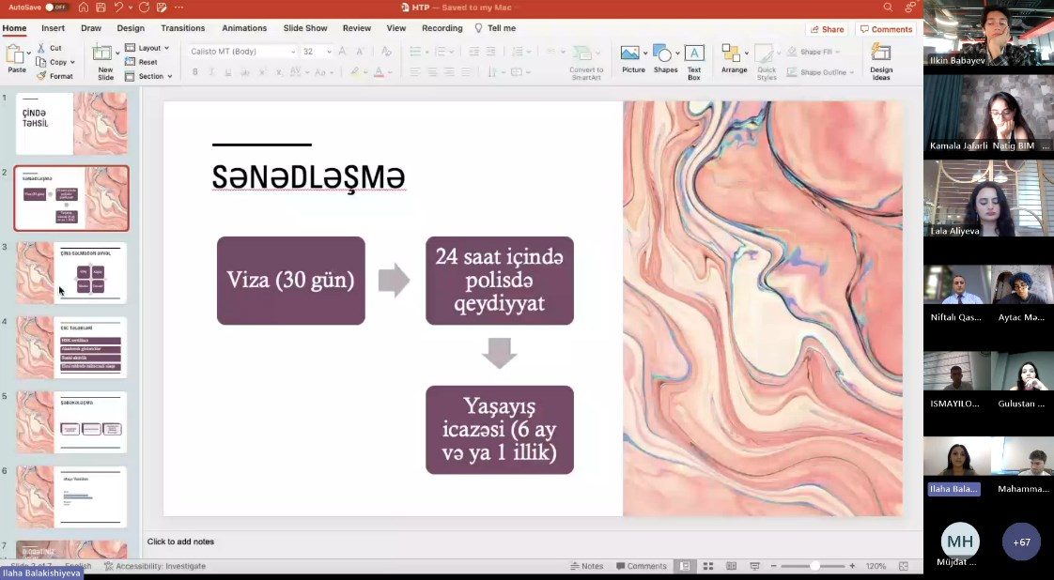Open the Transitions tab
The width and height of the screenshot is (1054, 580).
pyautogui.click(x=182, y=28)
